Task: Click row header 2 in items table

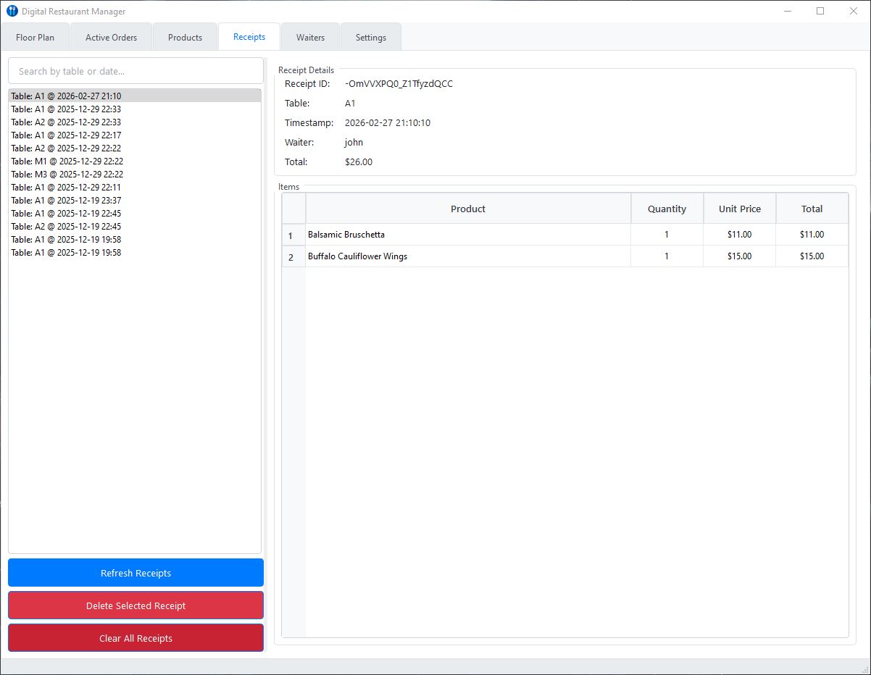Action: [291, 257]
